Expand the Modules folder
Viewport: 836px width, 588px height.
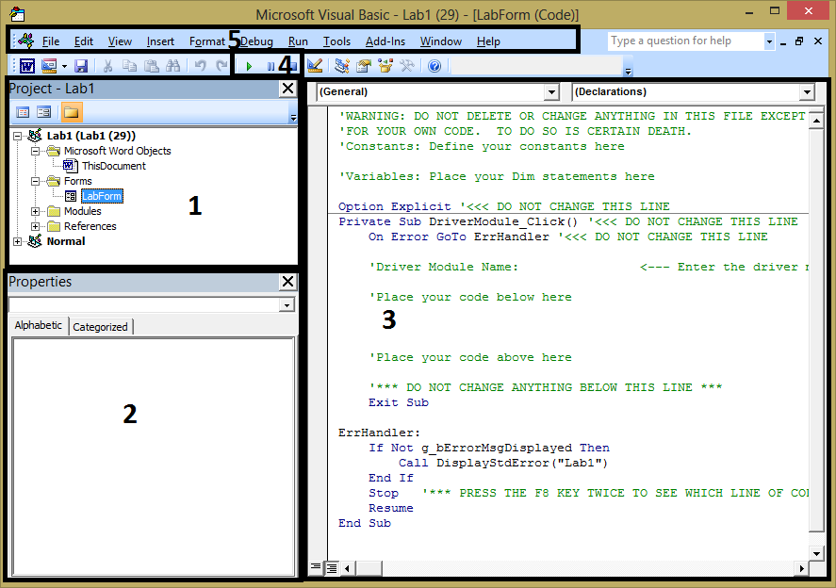coord(35,211)
